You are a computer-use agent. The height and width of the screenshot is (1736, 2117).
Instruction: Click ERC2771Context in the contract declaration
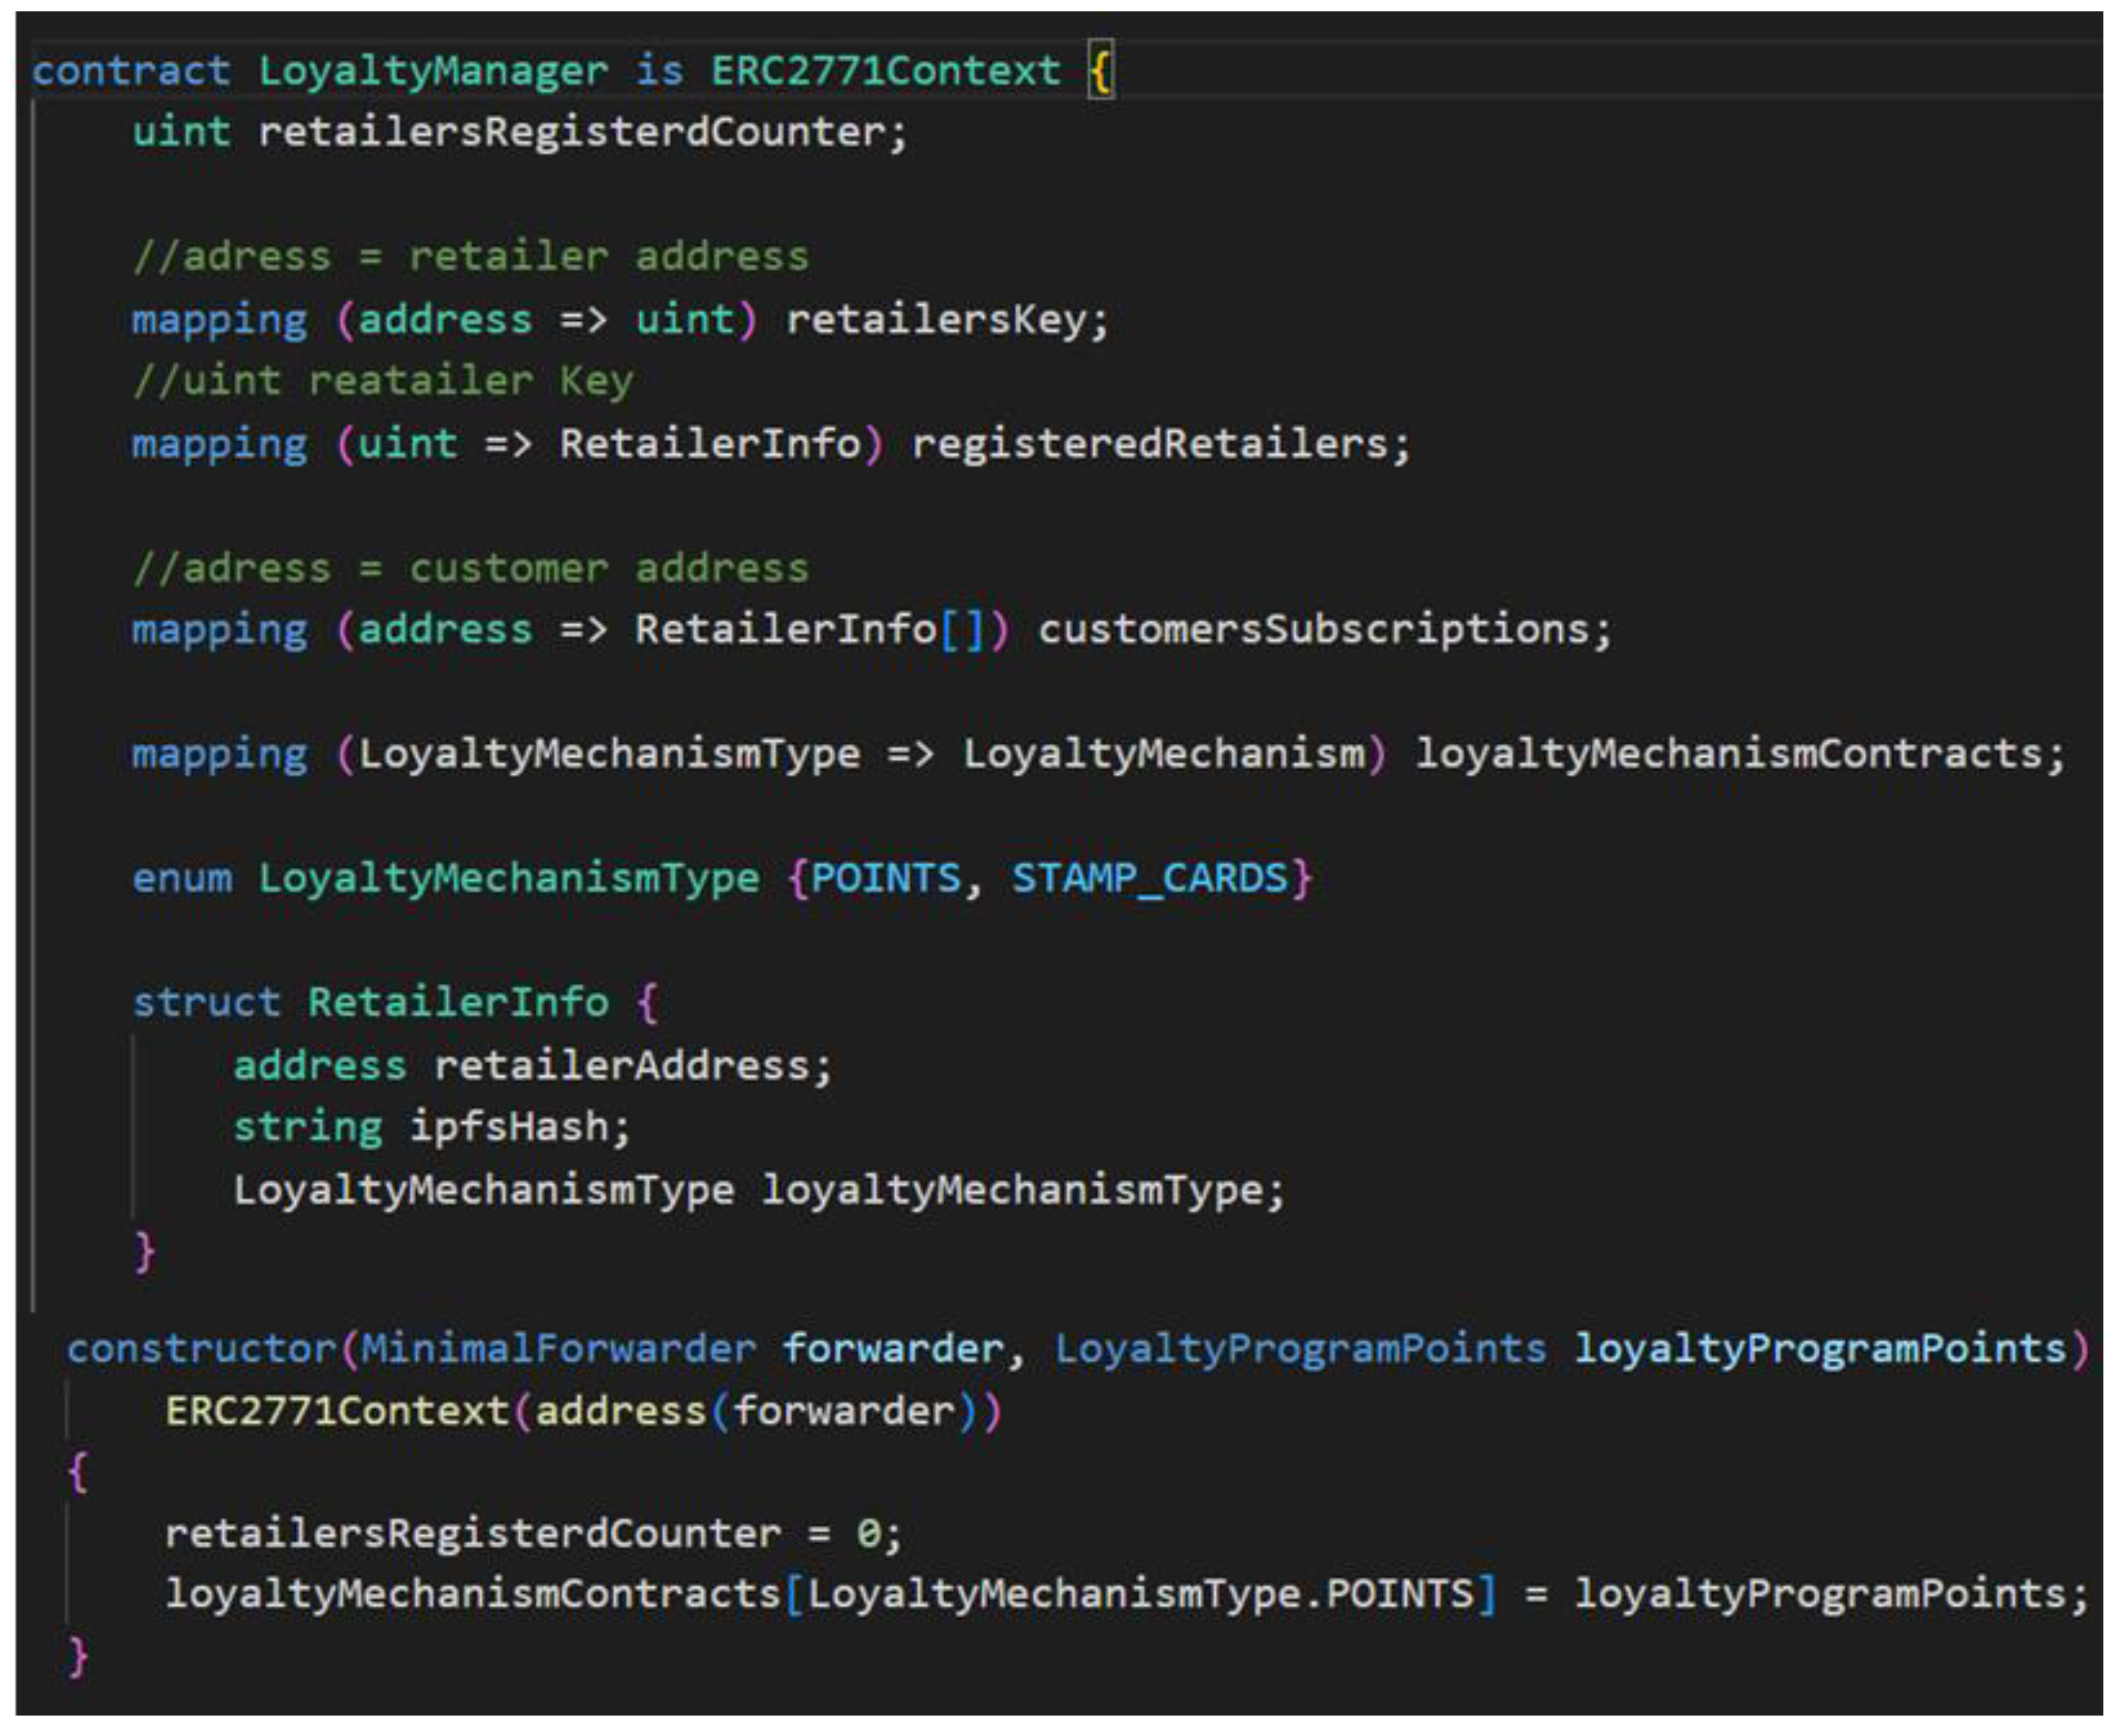884,71
